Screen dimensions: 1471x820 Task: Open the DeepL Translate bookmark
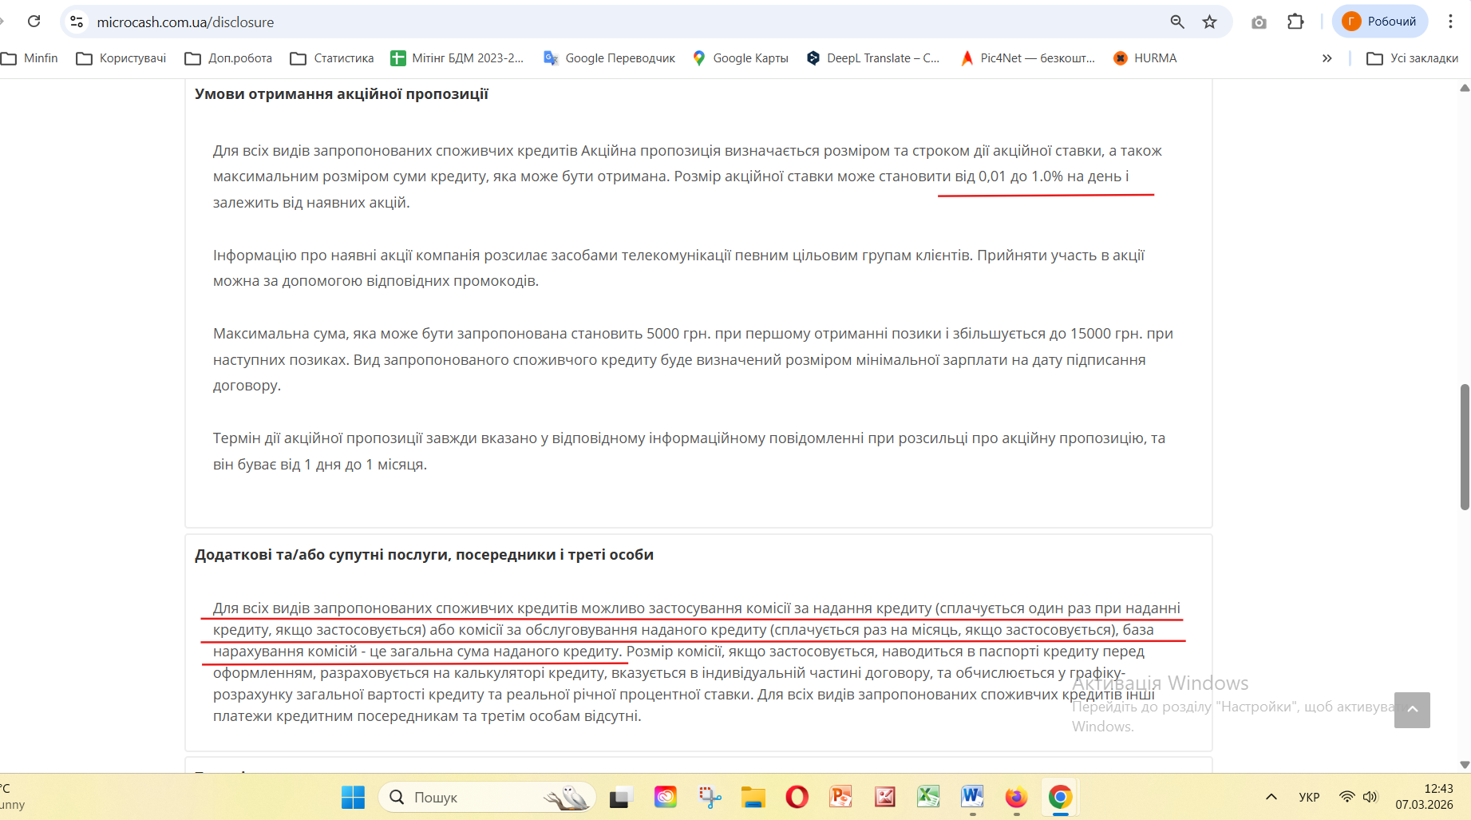click(873, 58)
